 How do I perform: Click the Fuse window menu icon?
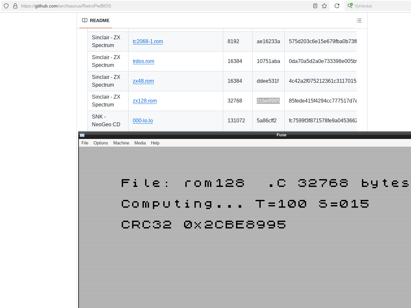coord(82,135)
